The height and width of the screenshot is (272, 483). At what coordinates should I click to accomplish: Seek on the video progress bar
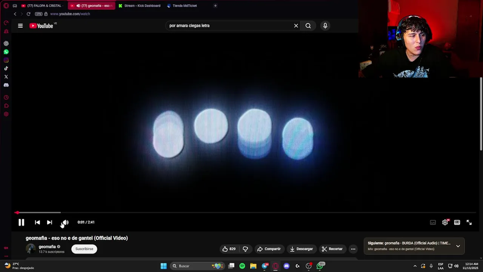click(245, 213)
